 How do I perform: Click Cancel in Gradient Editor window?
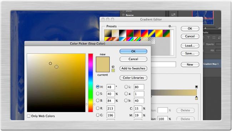coord(190,36)
